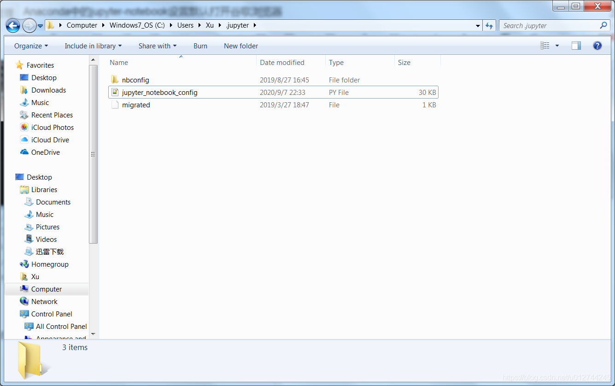Click the New folder button
This screenshot has height=386, width=615.
tap(241, 46)
